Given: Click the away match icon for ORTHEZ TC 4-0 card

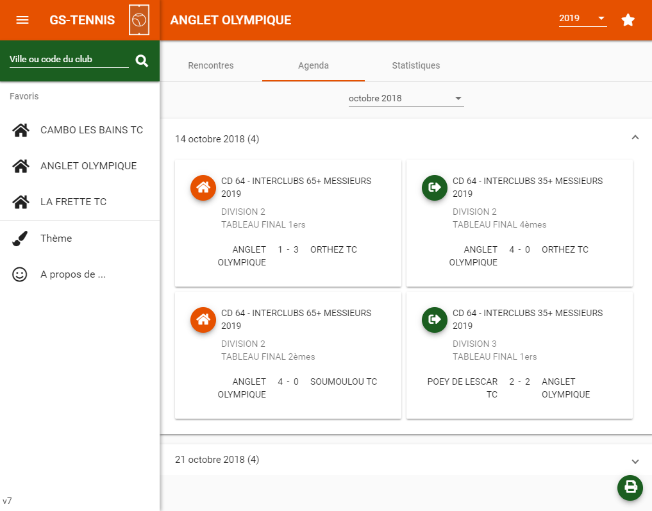Looking at the screenshot, I should 435,187.
